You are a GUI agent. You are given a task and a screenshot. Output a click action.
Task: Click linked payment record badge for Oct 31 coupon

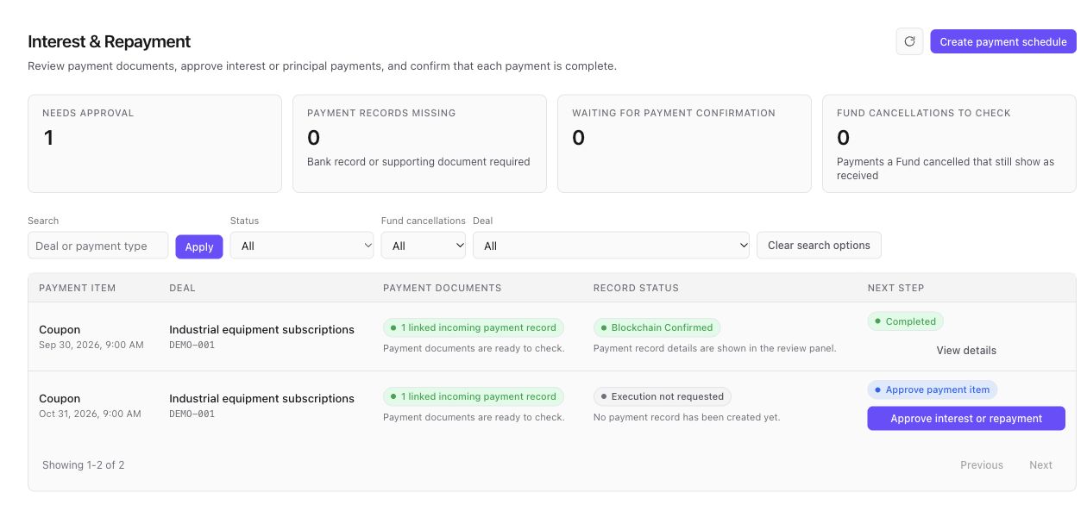(x=474, y=396)
